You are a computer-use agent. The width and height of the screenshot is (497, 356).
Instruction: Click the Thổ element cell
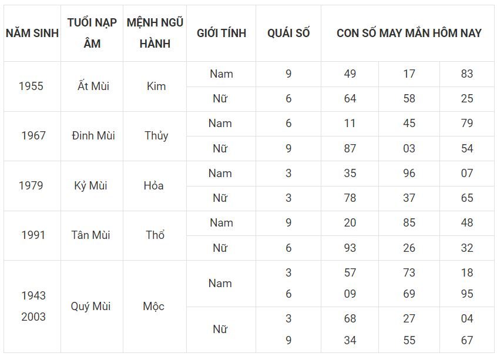(x=155, y=235)
